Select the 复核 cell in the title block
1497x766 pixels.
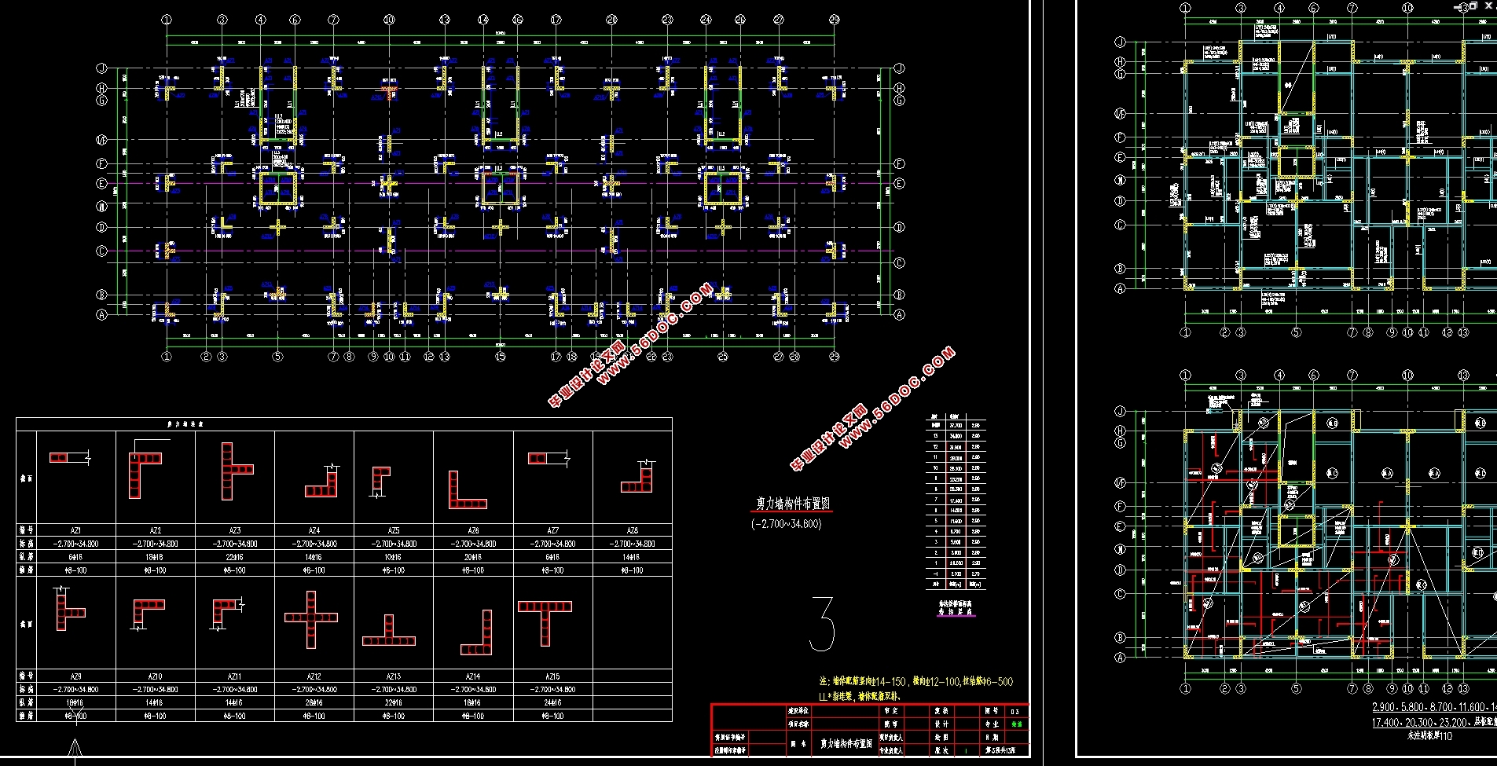click(941, 711)
